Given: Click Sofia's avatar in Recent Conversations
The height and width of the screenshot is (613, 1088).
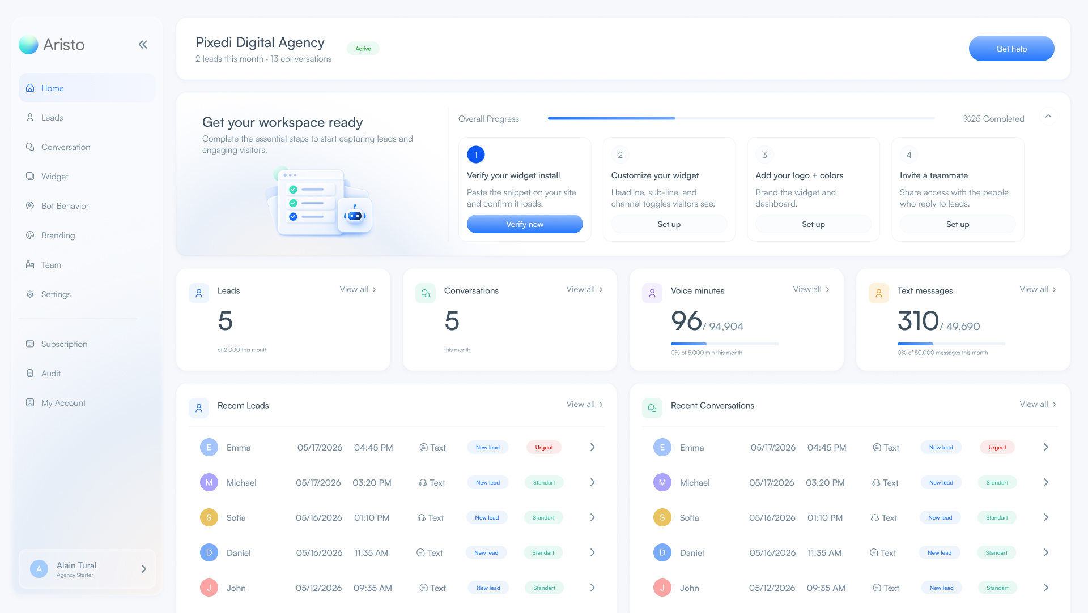Looking at the screenshot, I should (662, 518).
